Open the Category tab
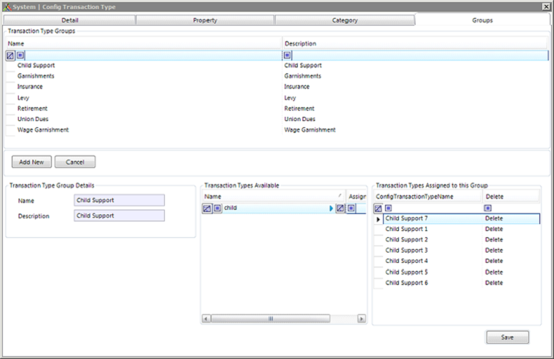 (x=344, y=20)
